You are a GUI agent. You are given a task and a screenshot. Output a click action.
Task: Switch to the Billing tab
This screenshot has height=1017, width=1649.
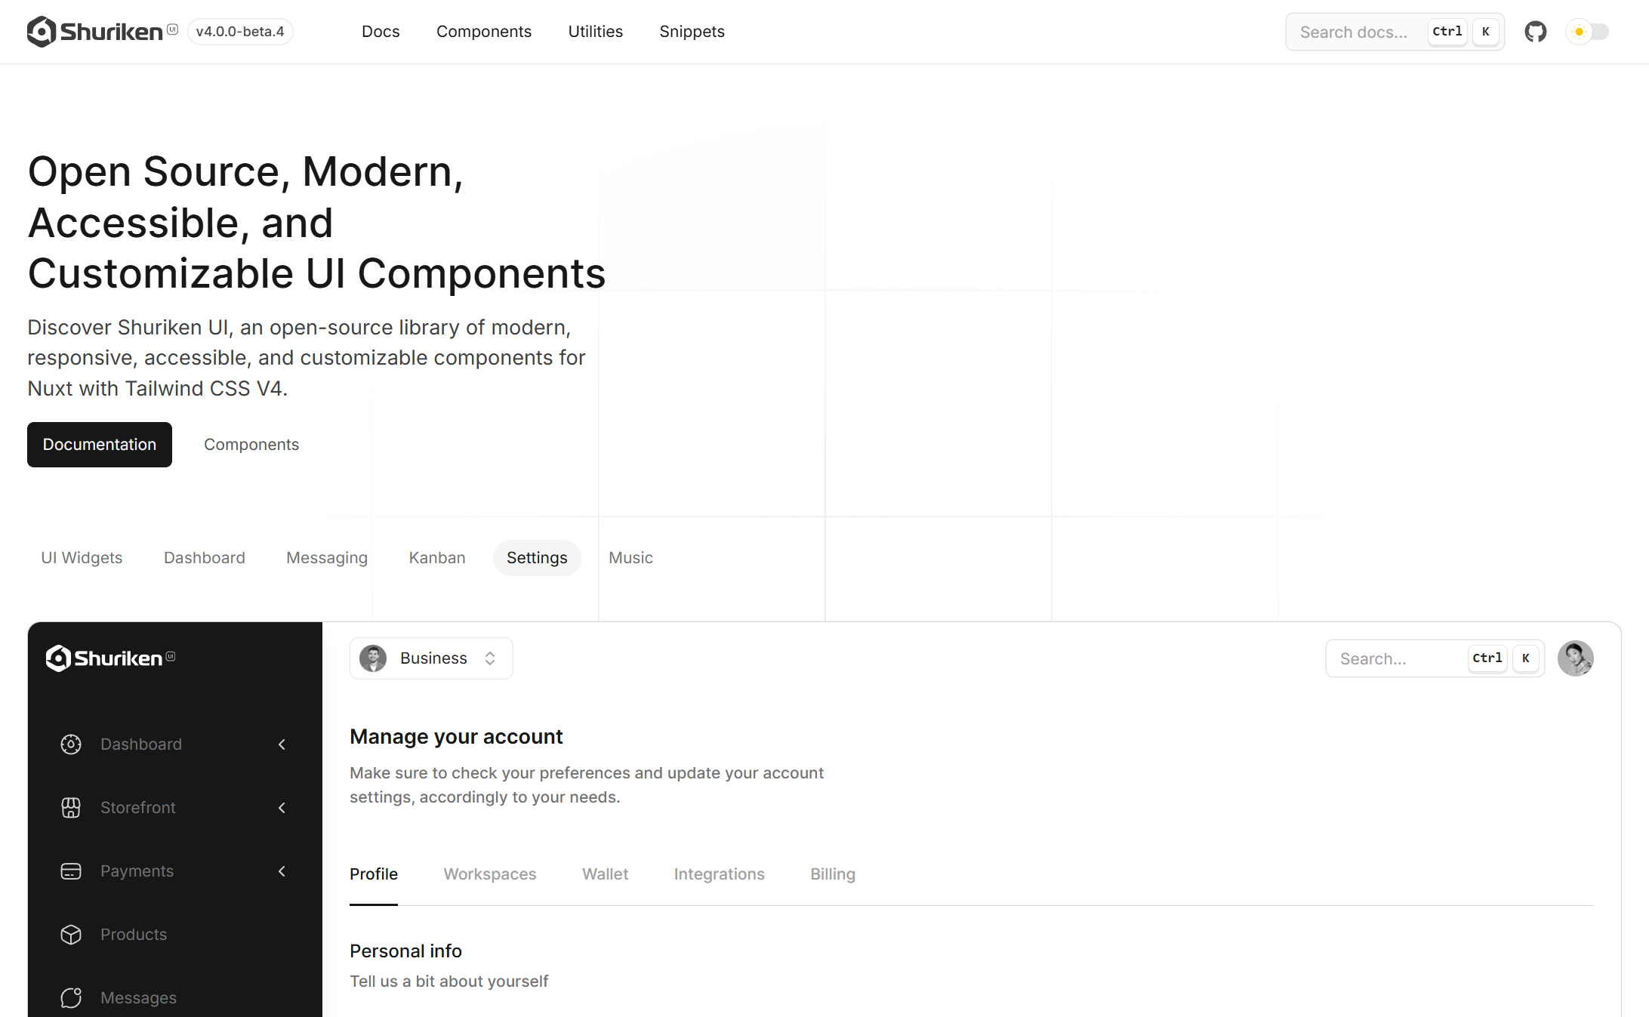(x=833, y=874)
